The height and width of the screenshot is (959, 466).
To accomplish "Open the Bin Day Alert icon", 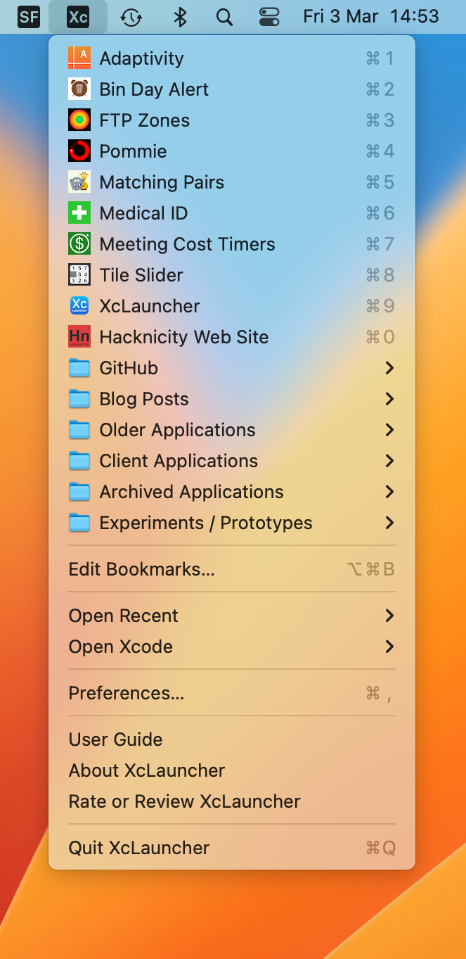I will 79,89.
